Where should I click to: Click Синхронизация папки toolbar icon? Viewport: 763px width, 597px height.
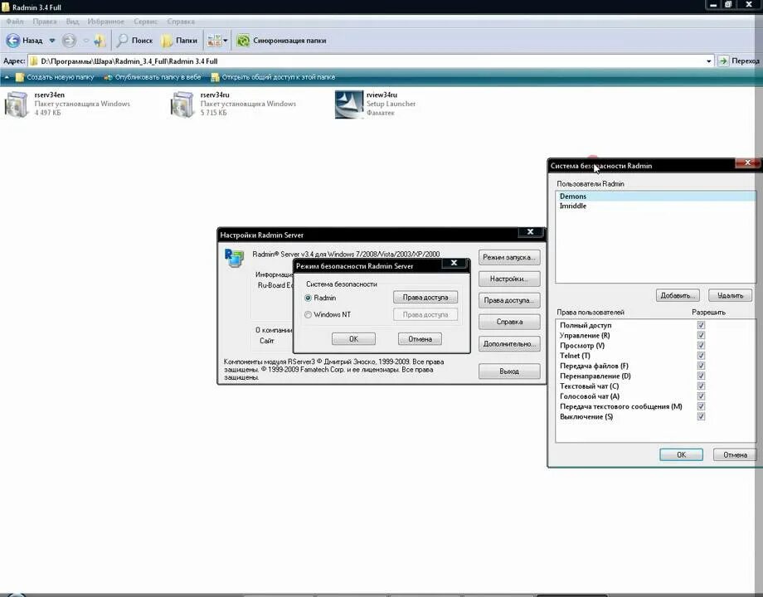tap(243, 41)
